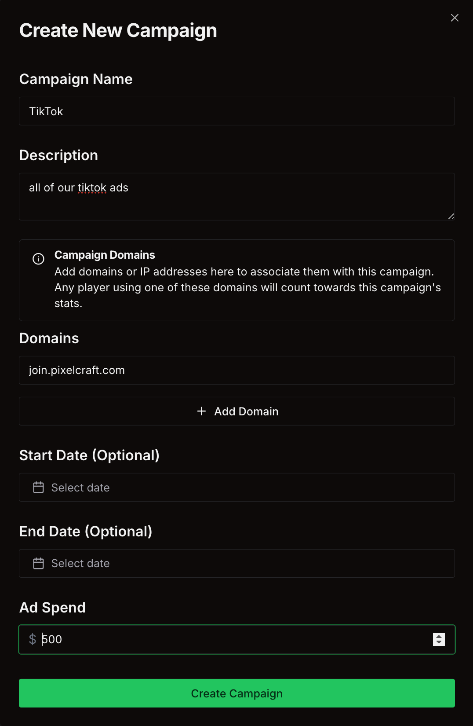
Task: Focus the Campaign Name field containing TikTok
Action: [236, 111]
